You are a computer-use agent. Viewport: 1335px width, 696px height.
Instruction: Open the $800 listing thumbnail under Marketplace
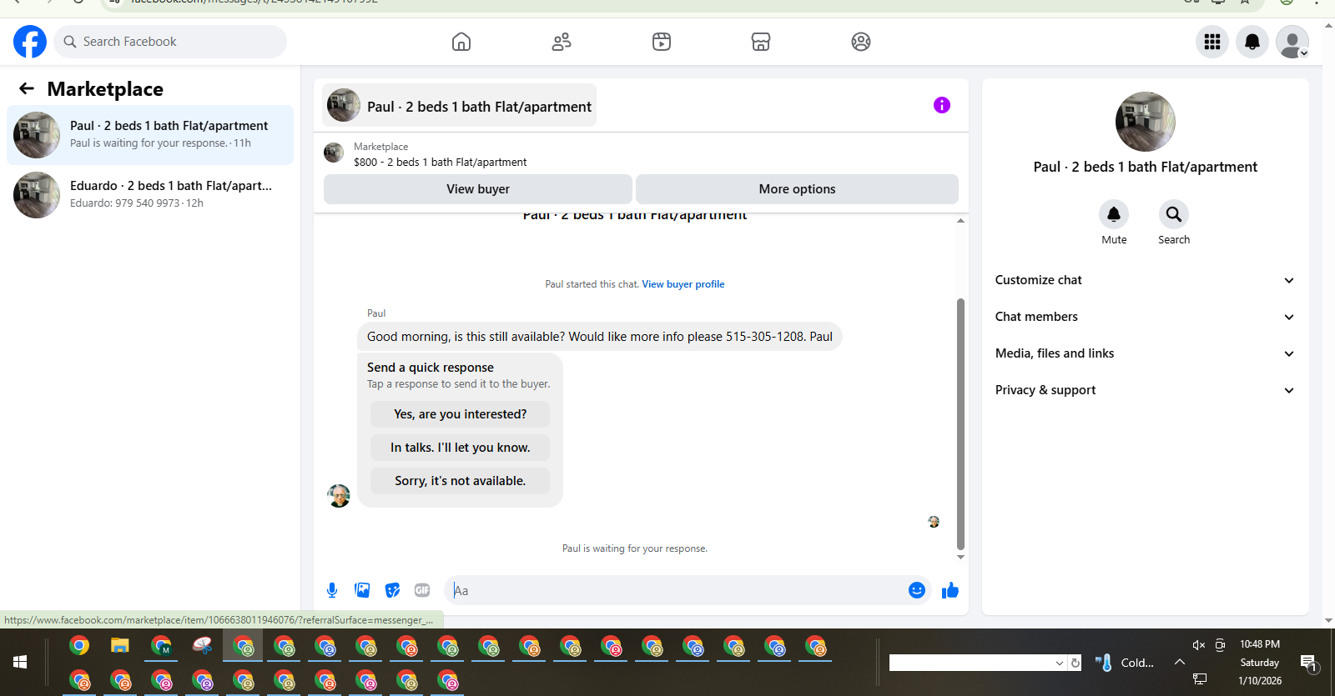coord(334,153)
